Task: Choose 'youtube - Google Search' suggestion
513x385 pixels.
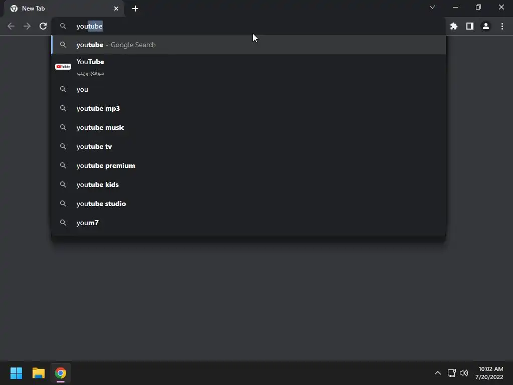Action: [x=248, y=45]
